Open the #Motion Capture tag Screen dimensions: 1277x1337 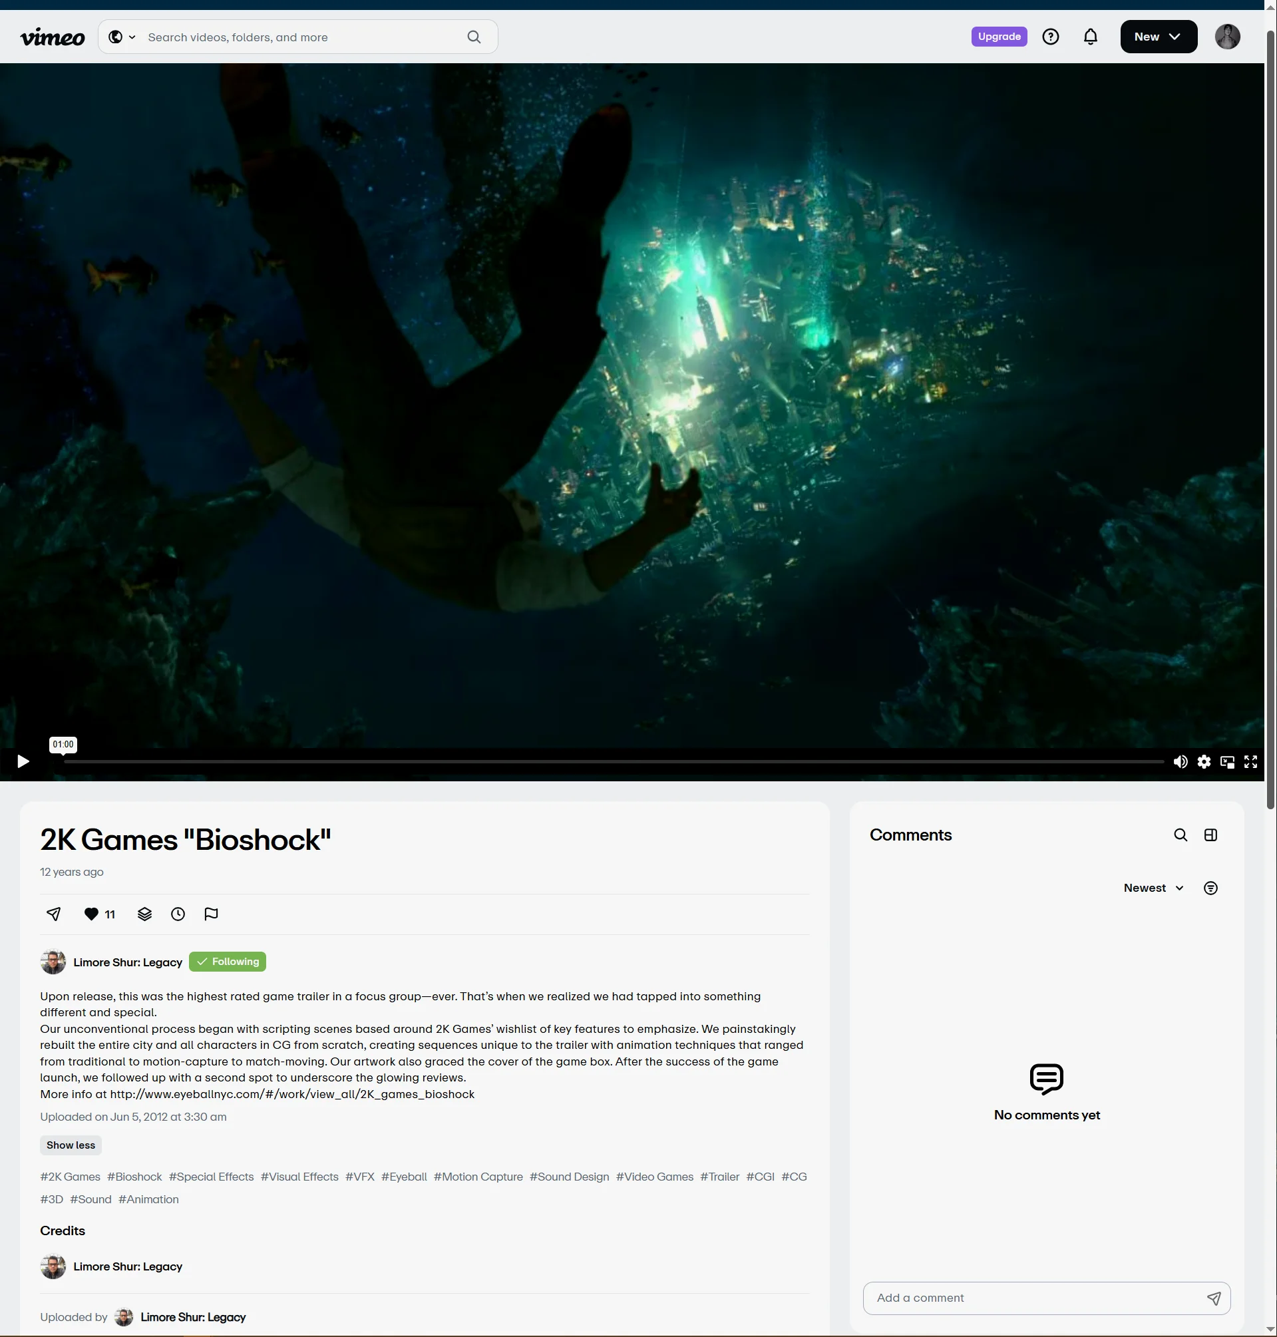[478, 1177]
